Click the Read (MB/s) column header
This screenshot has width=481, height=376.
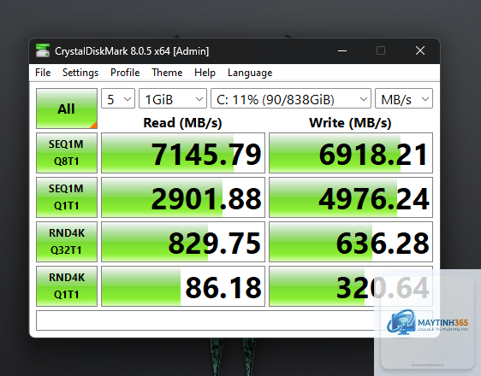[x=182, y=123]
